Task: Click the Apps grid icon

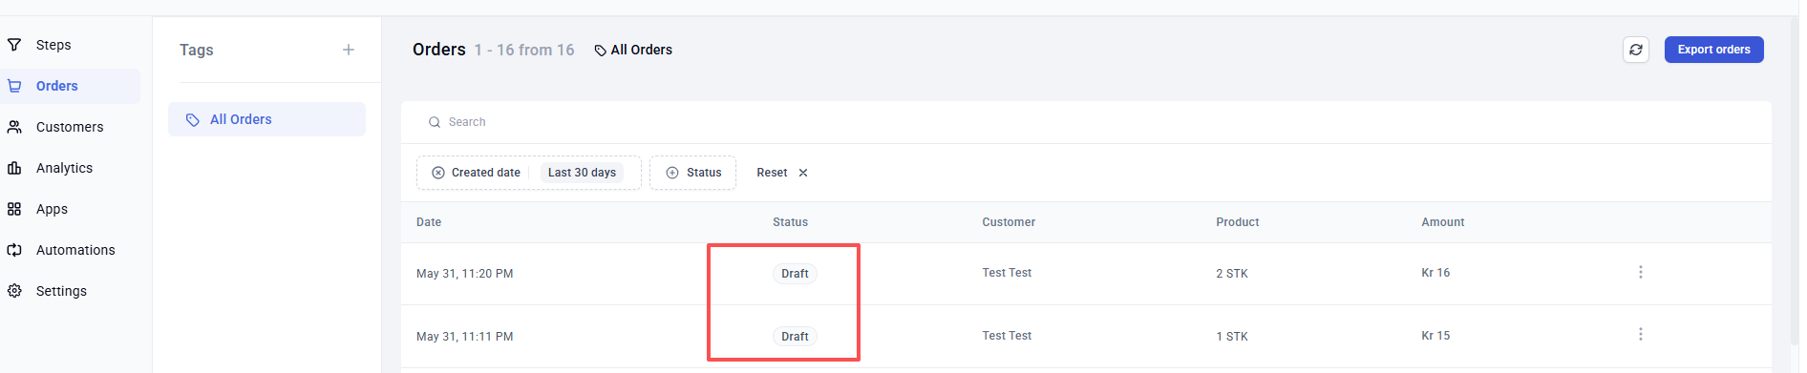Action: [x=14, y=209]
